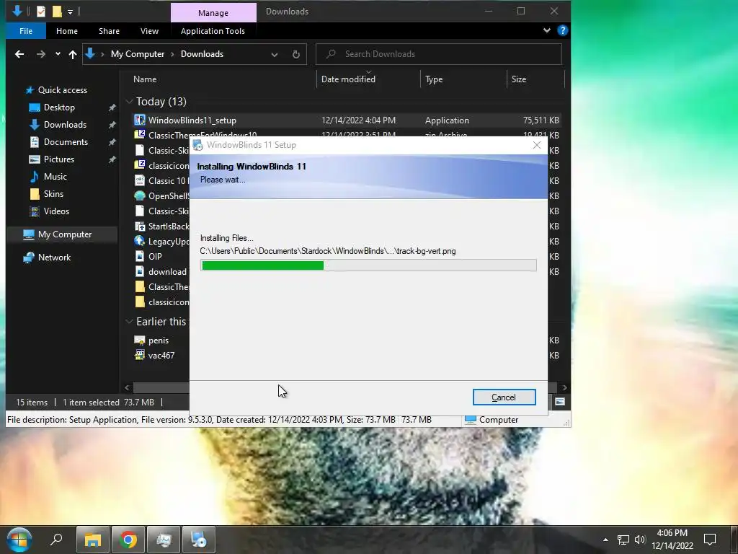This screenshot has width=738, height=554.
Task: Refresh the Downloads folder
Action: point(296,55)
